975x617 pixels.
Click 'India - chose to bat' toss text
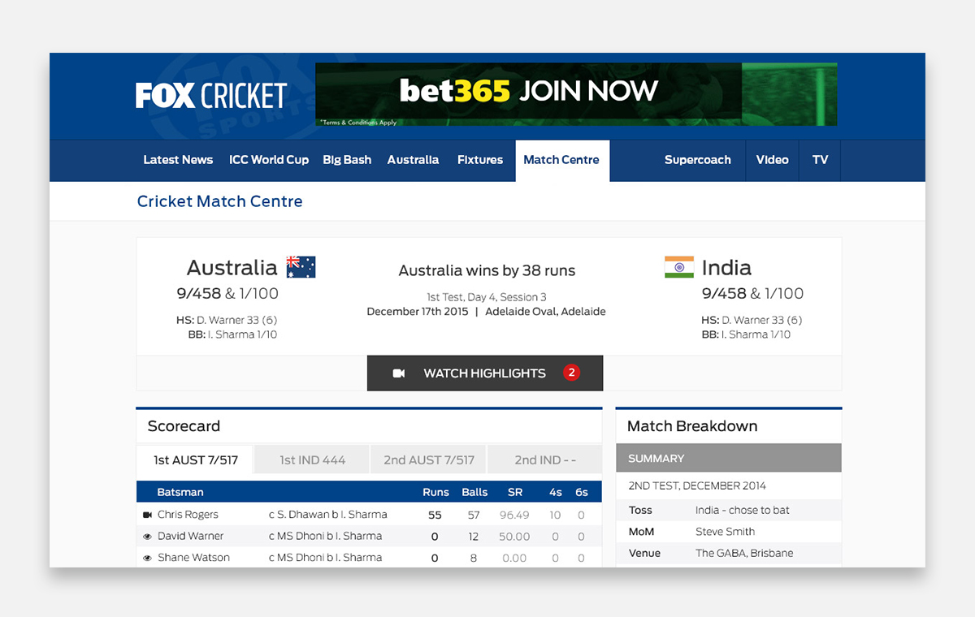[x=743, y=510]
